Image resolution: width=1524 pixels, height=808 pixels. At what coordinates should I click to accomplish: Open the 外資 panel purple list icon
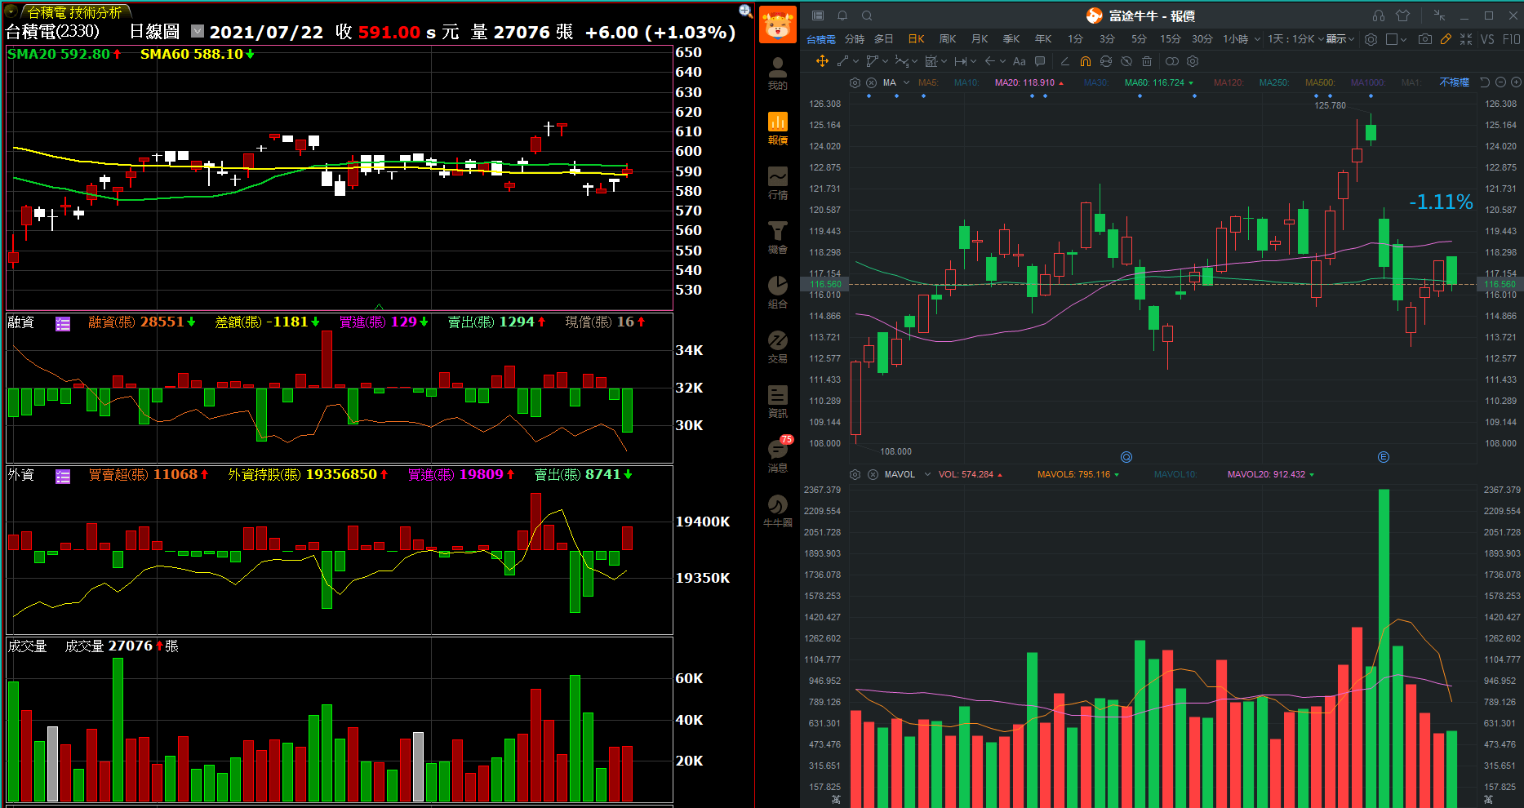(x=63, y=477)
